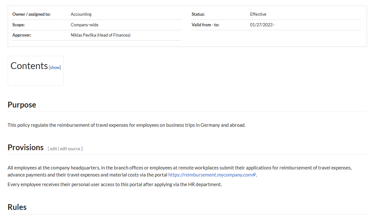Select the 'Company-wide' scope value

coord(84,25)
